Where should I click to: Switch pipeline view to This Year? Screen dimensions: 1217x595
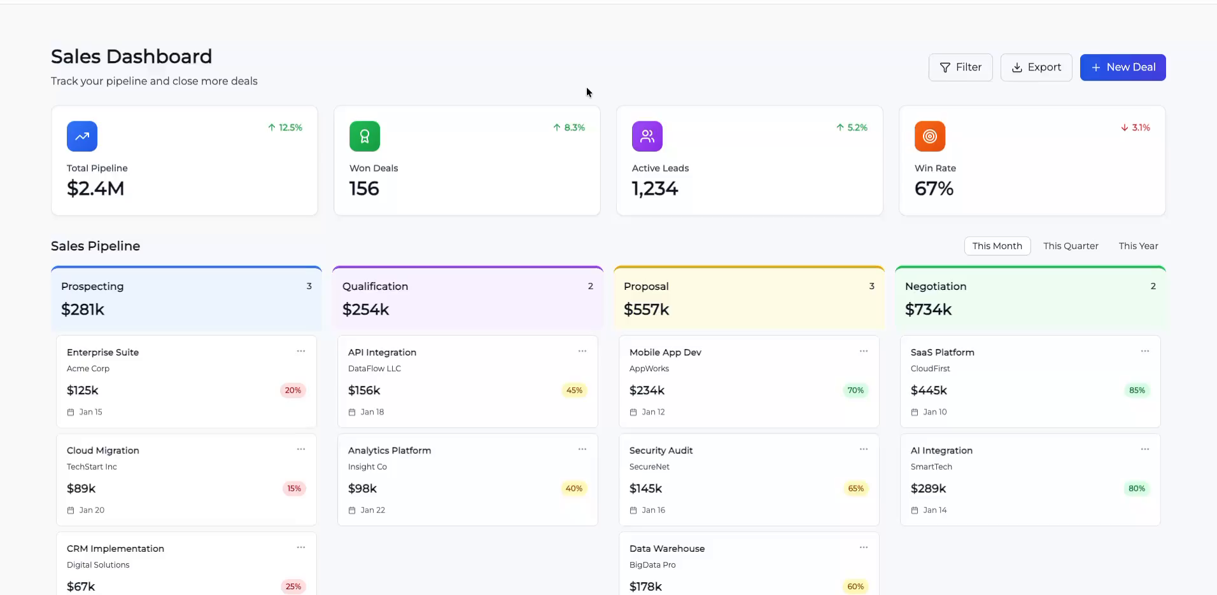click(x=1138, y=246)
